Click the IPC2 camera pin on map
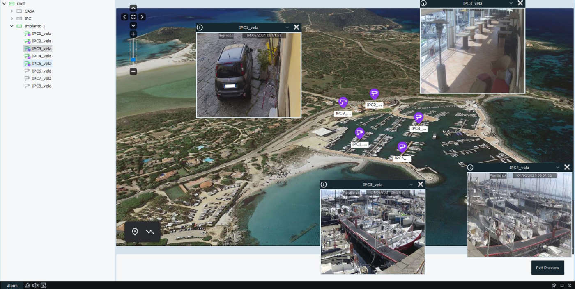575x289 pixels. pyautogui.click(x=374, y=94)
